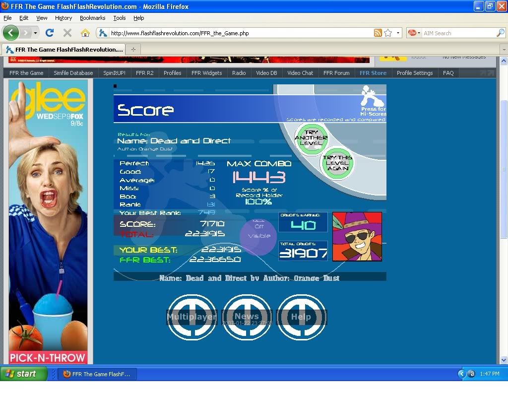
Task: Select the FFR Forum navigation tab
Action: pos(336,73)
